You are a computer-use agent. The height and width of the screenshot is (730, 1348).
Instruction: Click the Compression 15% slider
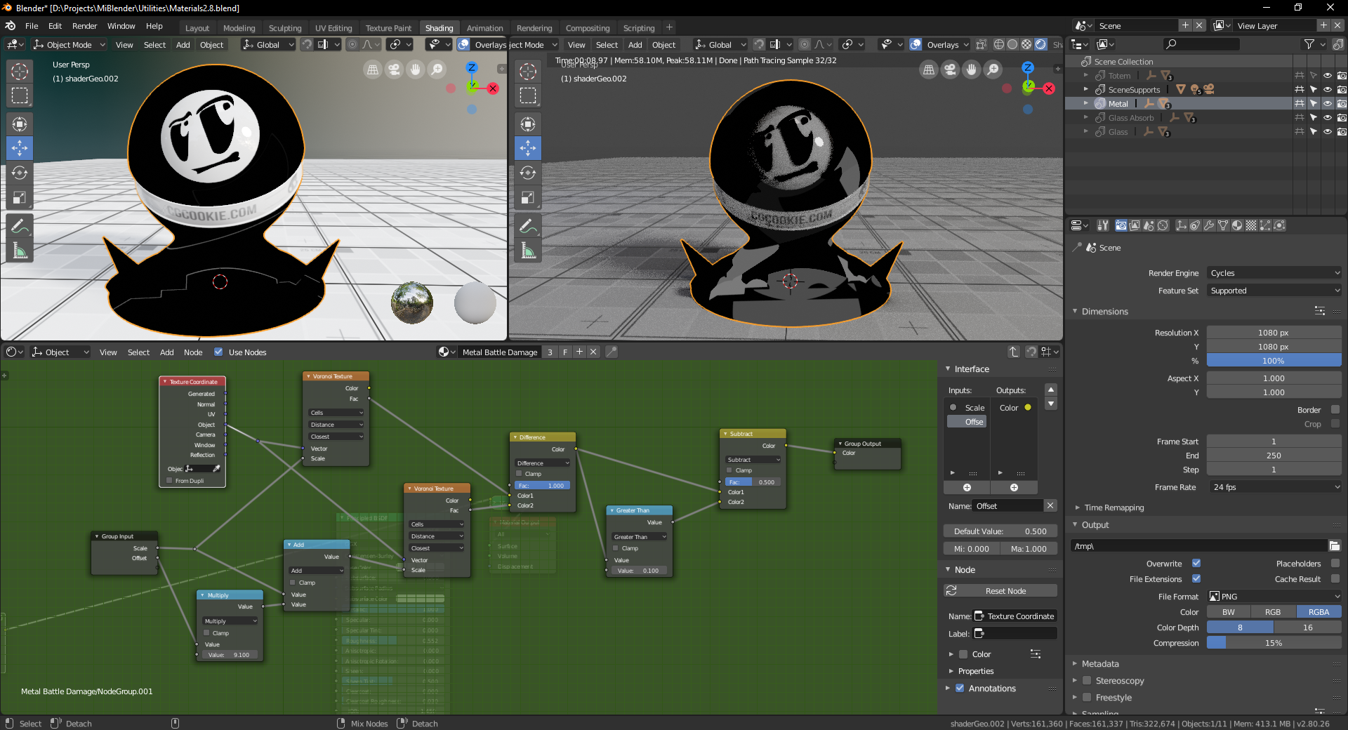pos(1274,643)
